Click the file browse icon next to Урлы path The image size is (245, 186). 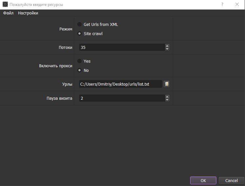click(167, 84)
